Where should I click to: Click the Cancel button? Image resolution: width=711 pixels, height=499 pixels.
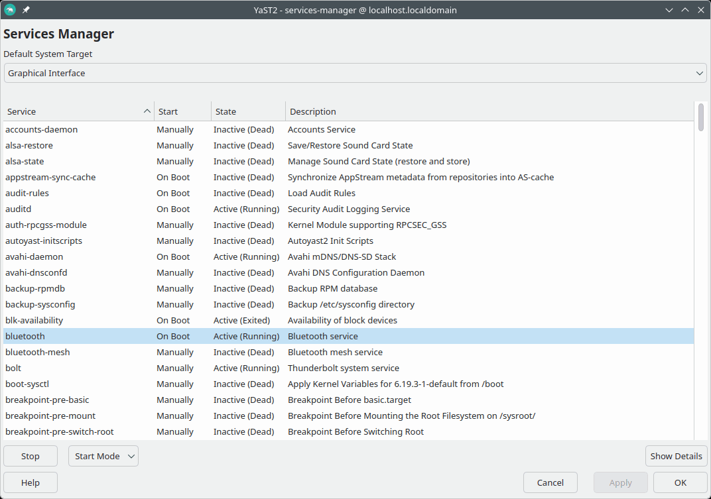tap(550, 482)
